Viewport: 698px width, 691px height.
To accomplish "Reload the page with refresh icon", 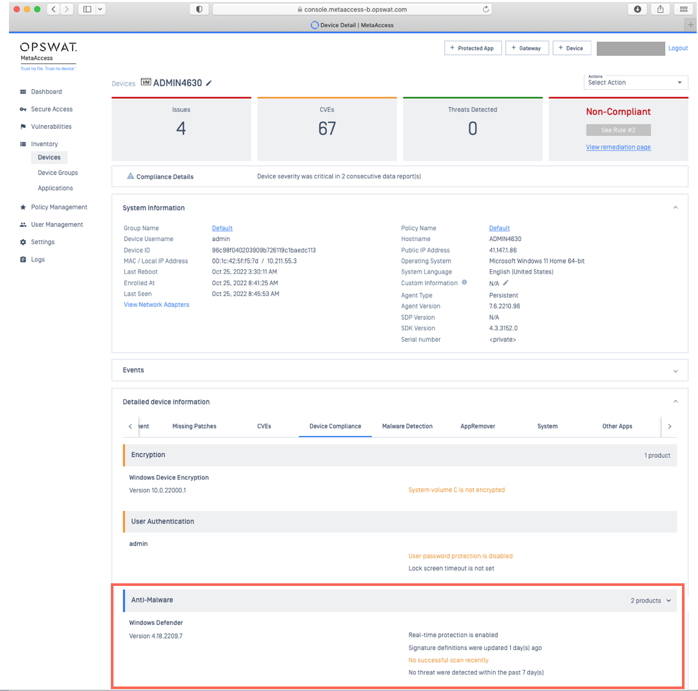I will 486,9.
